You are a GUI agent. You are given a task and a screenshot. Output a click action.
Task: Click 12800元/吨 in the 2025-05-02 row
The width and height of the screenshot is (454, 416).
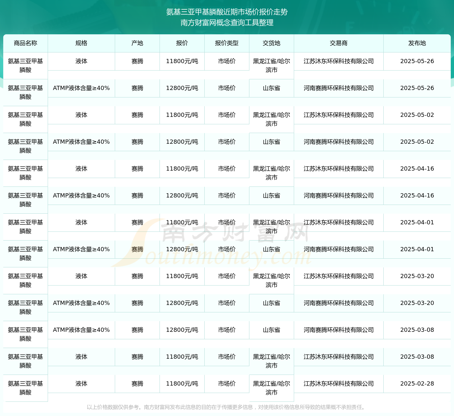[182, 142]
